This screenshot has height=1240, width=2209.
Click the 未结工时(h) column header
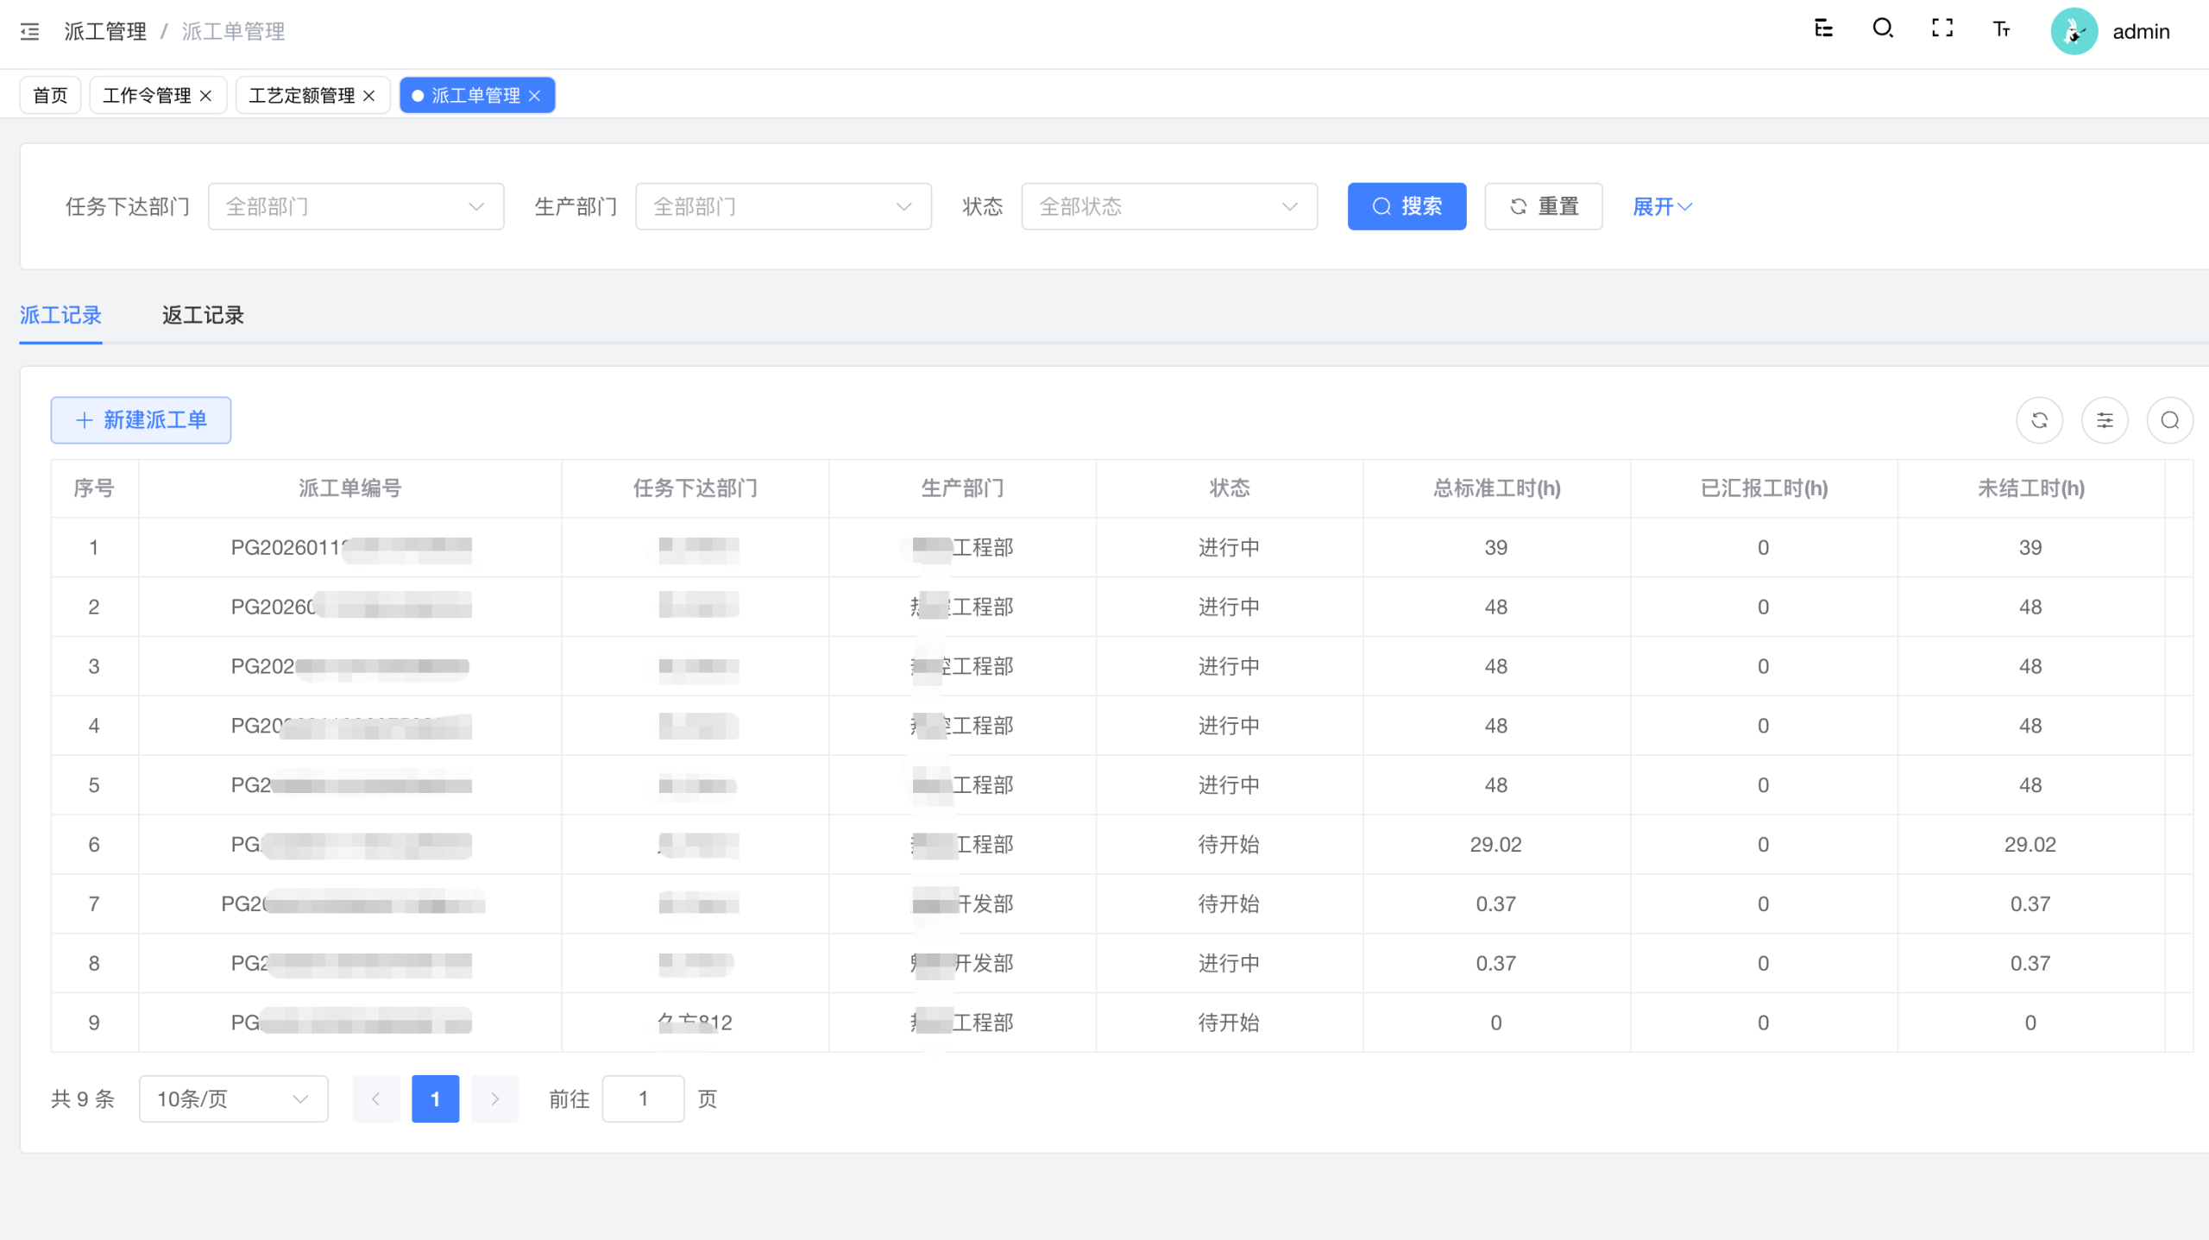pyautogui.click(x=2031, y=488)
